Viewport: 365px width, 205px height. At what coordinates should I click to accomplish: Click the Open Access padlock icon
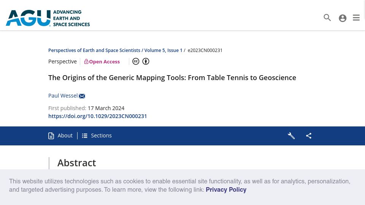pyautogui.click(x=86, y=61)
